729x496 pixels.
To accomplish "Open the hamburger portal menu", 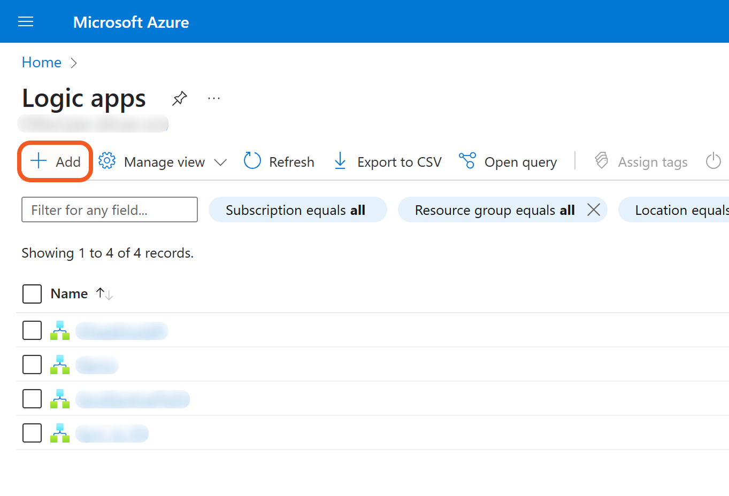I will coord(26,22).
